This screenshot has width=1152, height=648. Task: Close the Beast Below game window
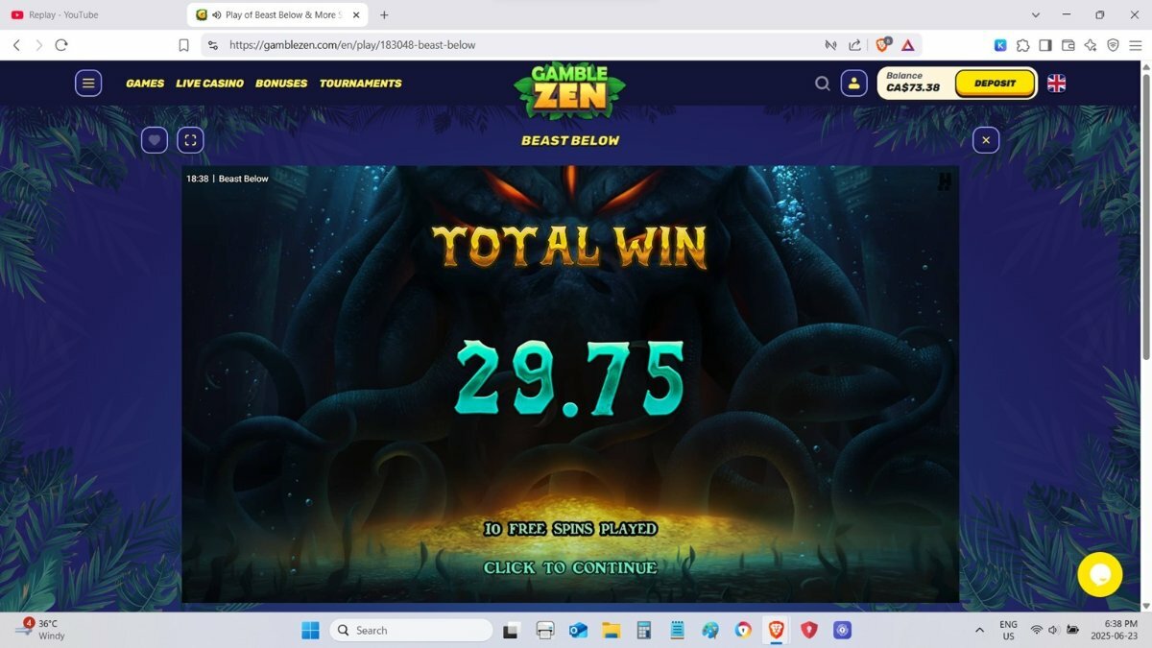tap(985, 140)
